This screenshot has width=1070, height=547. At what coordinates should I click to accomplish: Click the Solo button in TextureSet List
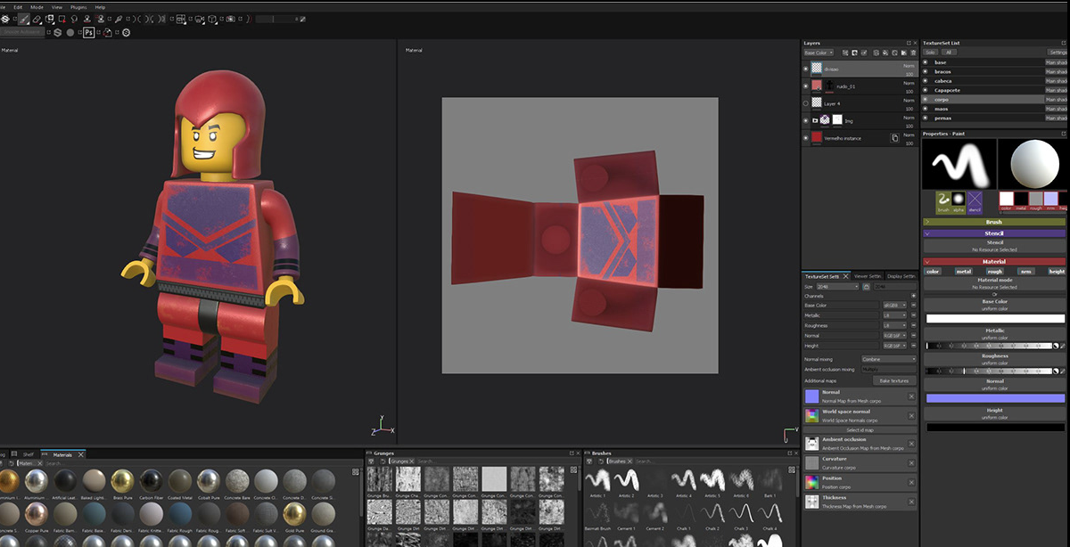pos(930,53)
